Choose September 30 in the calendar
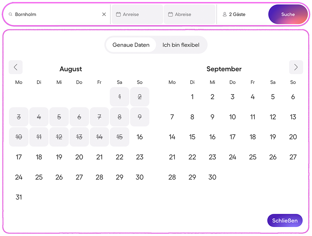Screen dimensions: 312x236 (x=212, y=177)
